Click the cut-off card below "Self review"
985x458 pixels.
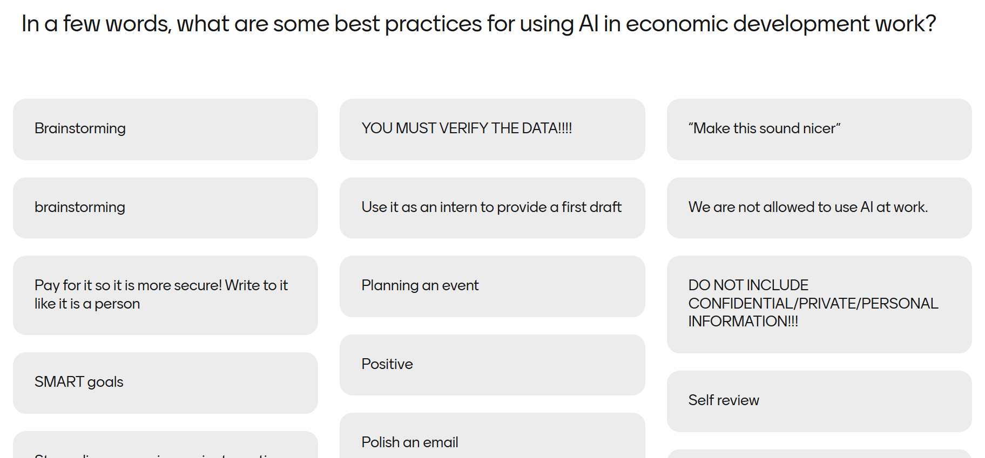pos(819,454)
